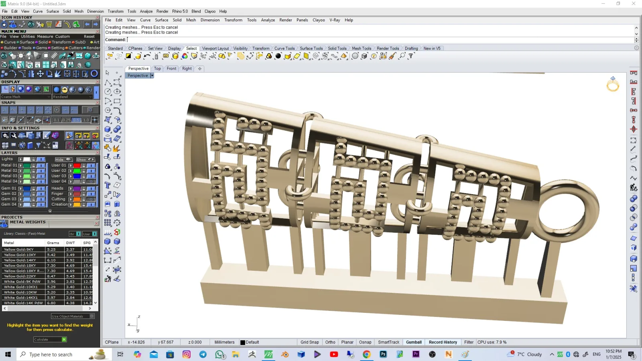Click the User 01 red color swatch
The height and width of the screenshot is (361, 642).
77,165
